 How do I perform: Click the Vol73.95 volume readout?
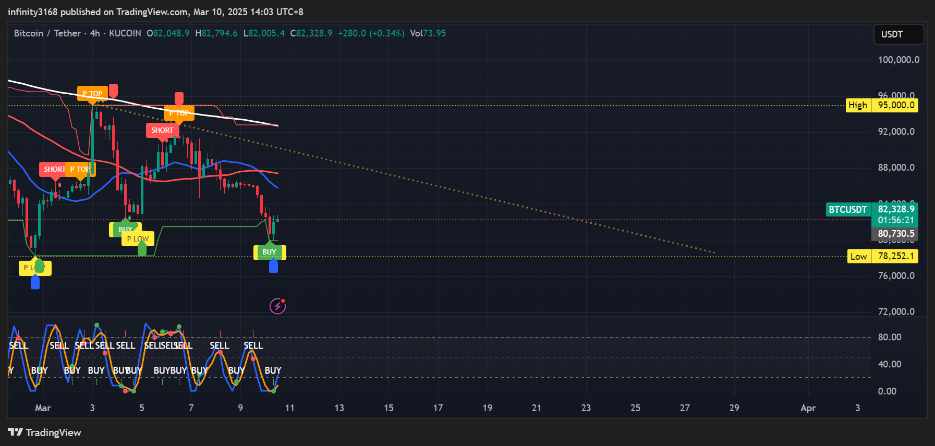click(428, 33)
